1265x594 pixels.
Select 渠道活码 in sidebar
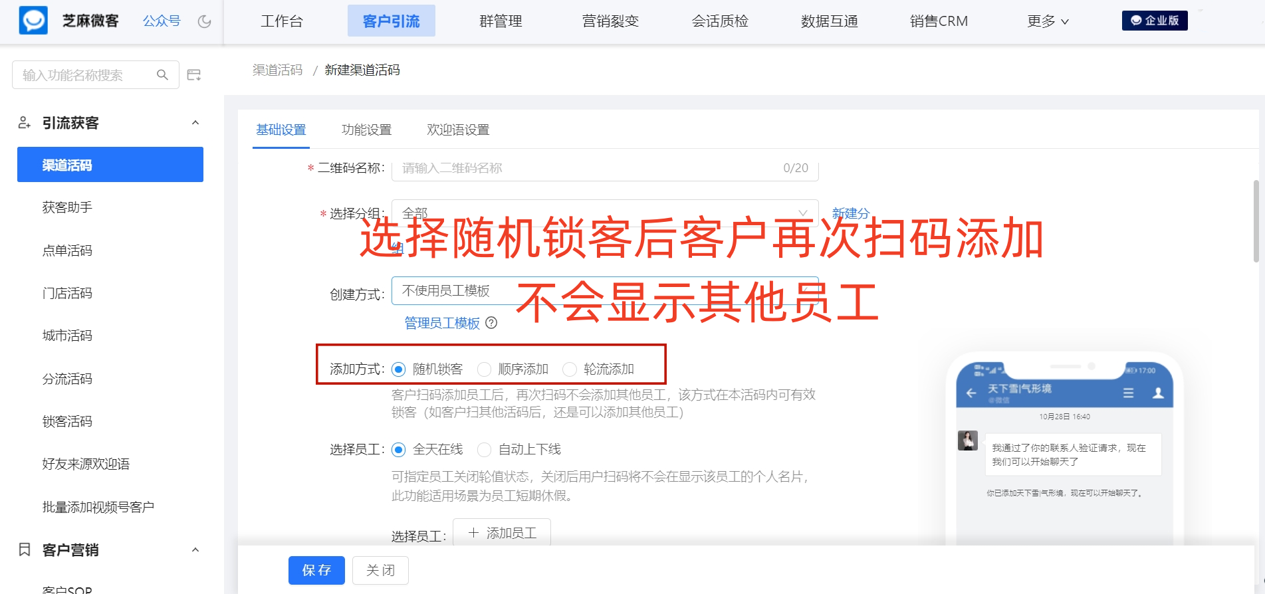(x=110, y=165)
